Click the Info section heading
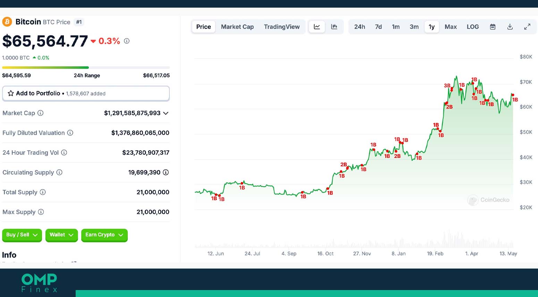 [x=9, y=255]
